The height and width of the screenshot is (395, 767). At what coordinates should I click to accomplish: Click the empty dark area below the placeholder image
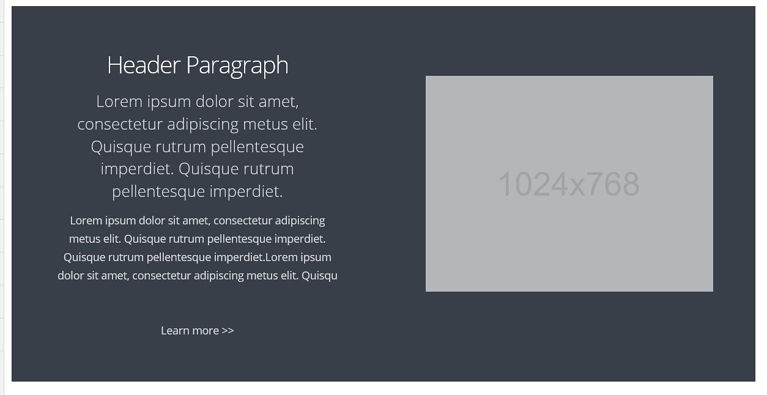click(x=569, y=336)
